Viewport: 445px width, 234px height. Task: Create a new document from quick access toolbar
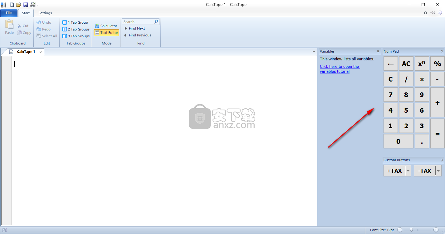pyautogui.click(x=12, y=5)
